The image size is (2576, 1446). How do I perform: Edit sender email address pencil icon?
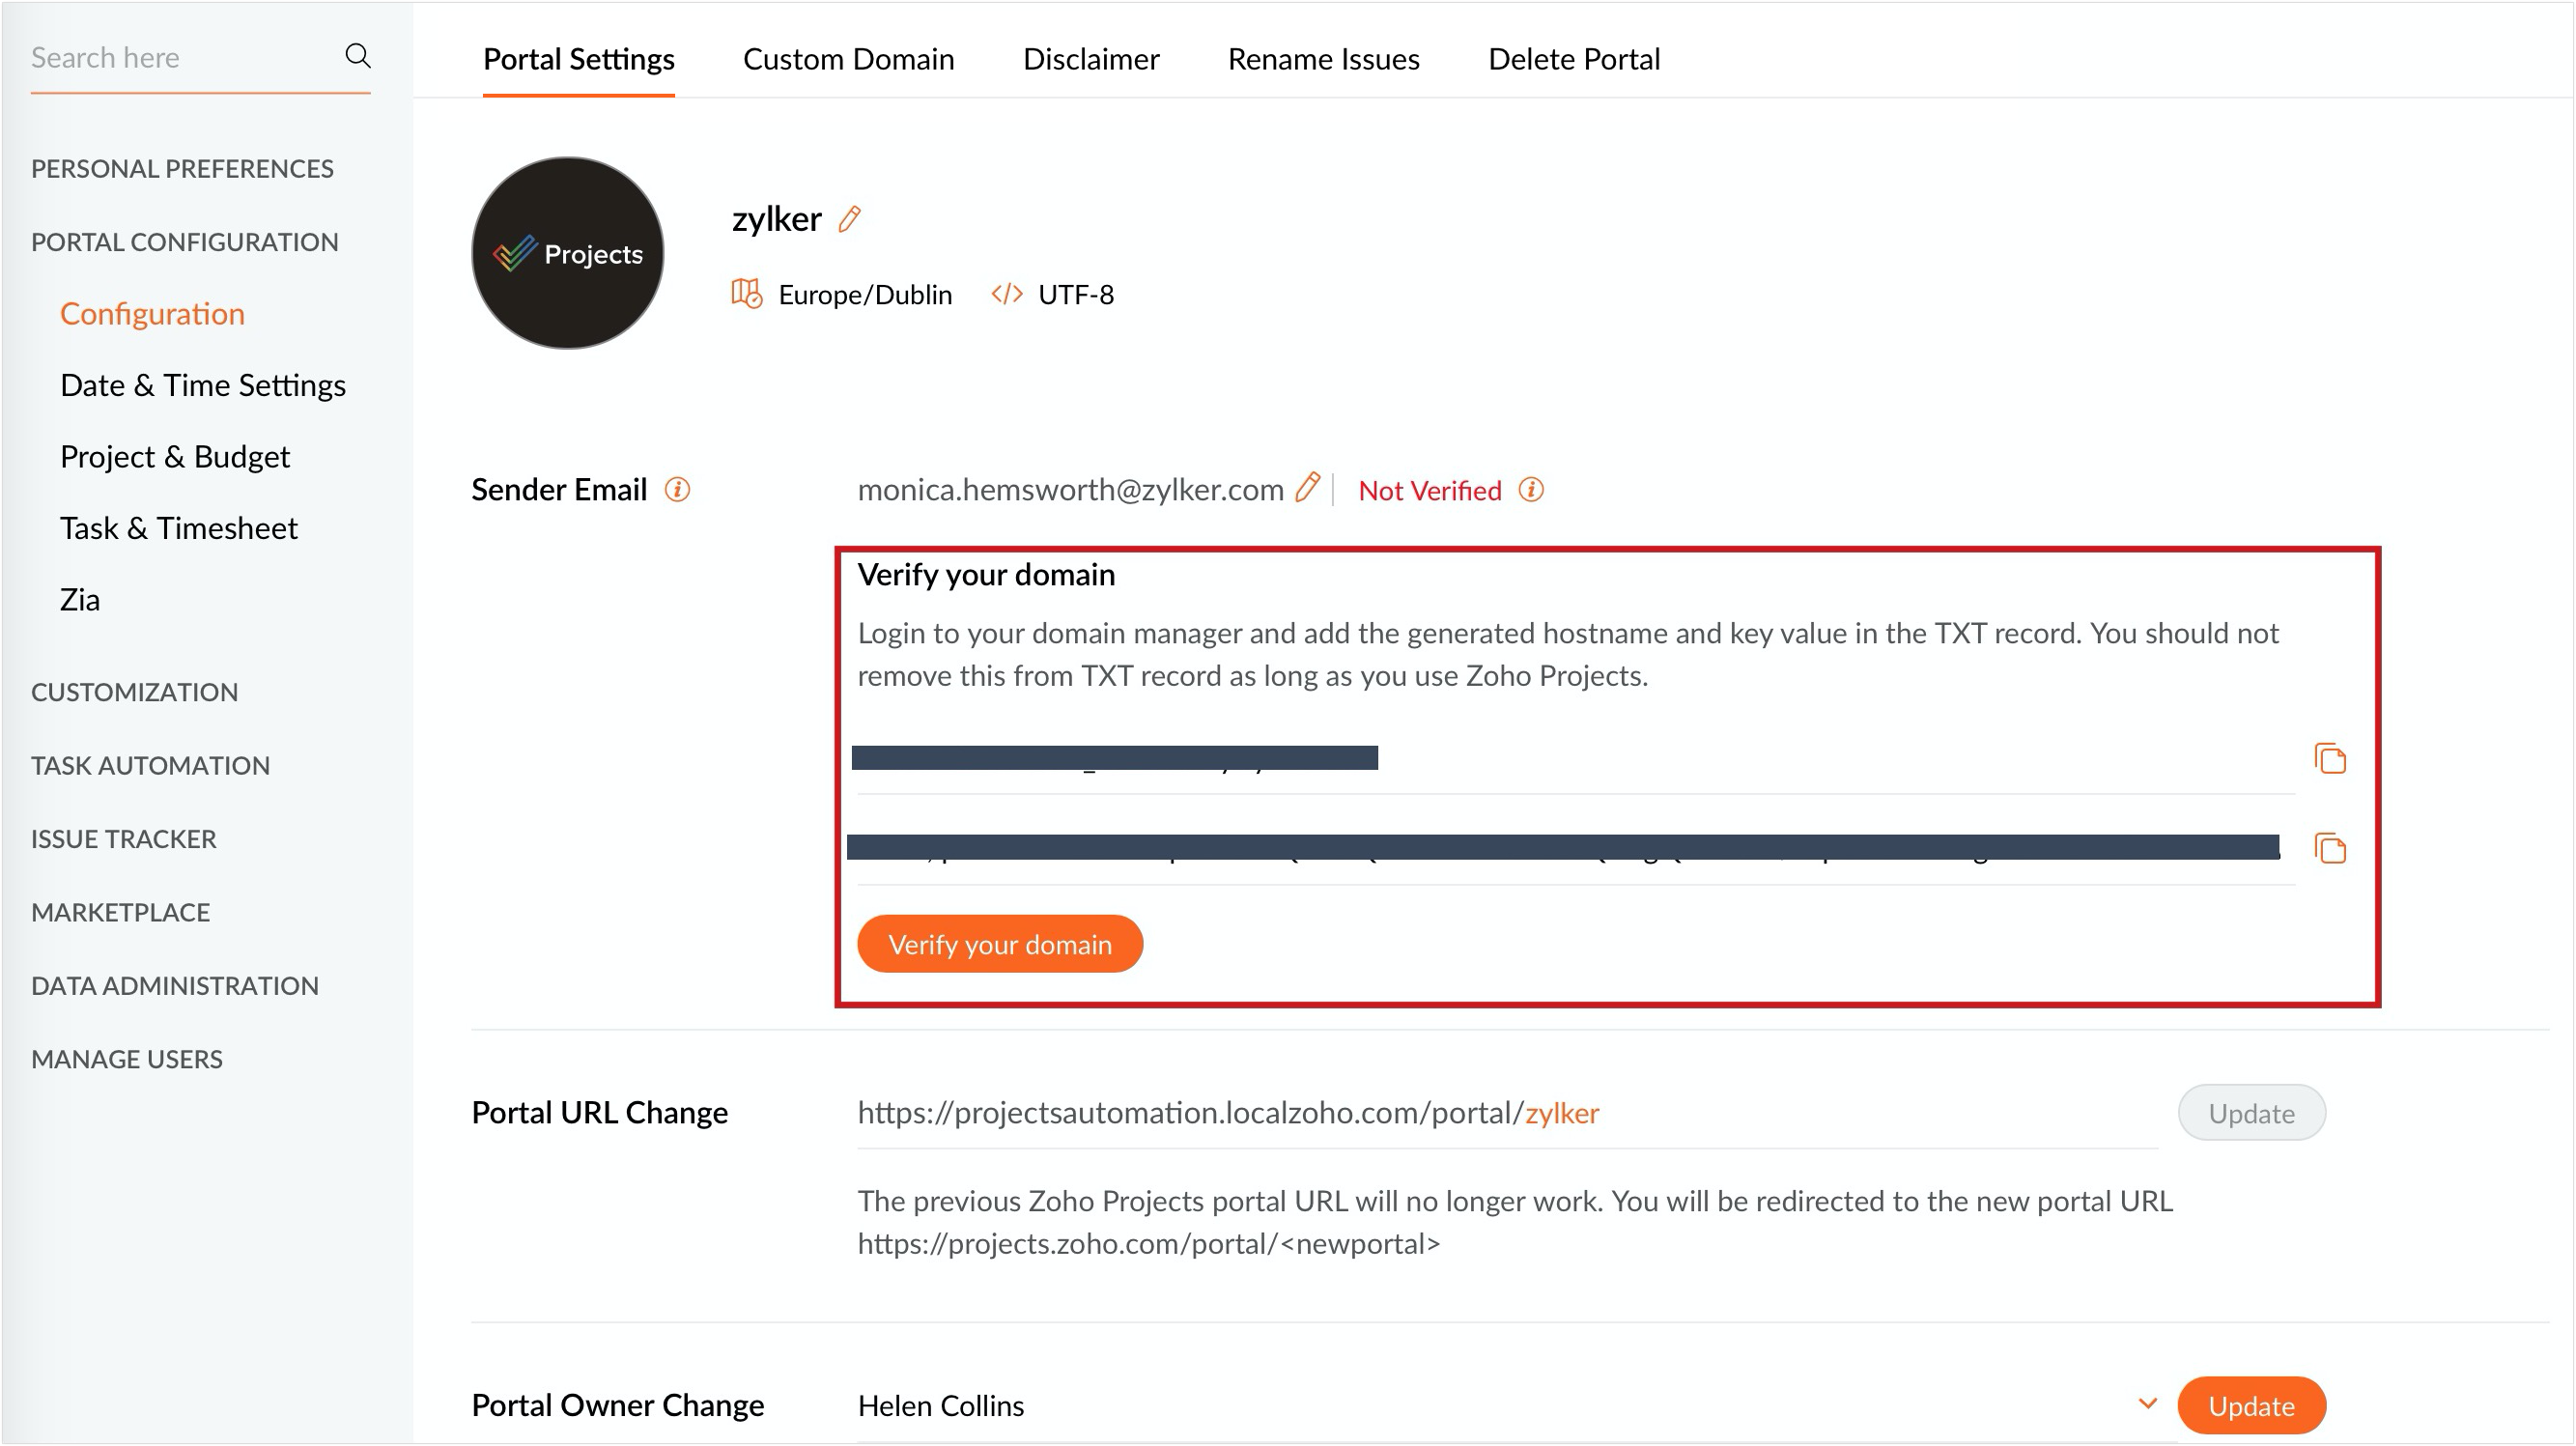[1307, 488]
